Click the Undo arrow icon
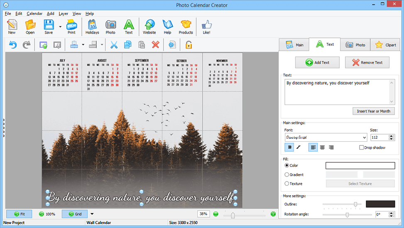This screenshot has width=404, height=228. click(13, 45)
